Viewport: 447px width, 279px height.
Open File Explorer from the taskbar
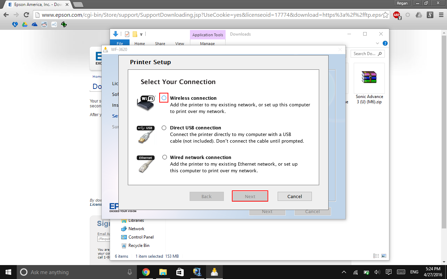tap(163, 272)
